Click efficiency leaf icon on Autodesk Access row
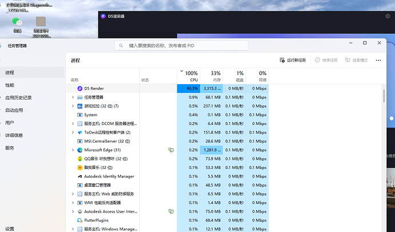Screen dimensions: 395x232 171,211
